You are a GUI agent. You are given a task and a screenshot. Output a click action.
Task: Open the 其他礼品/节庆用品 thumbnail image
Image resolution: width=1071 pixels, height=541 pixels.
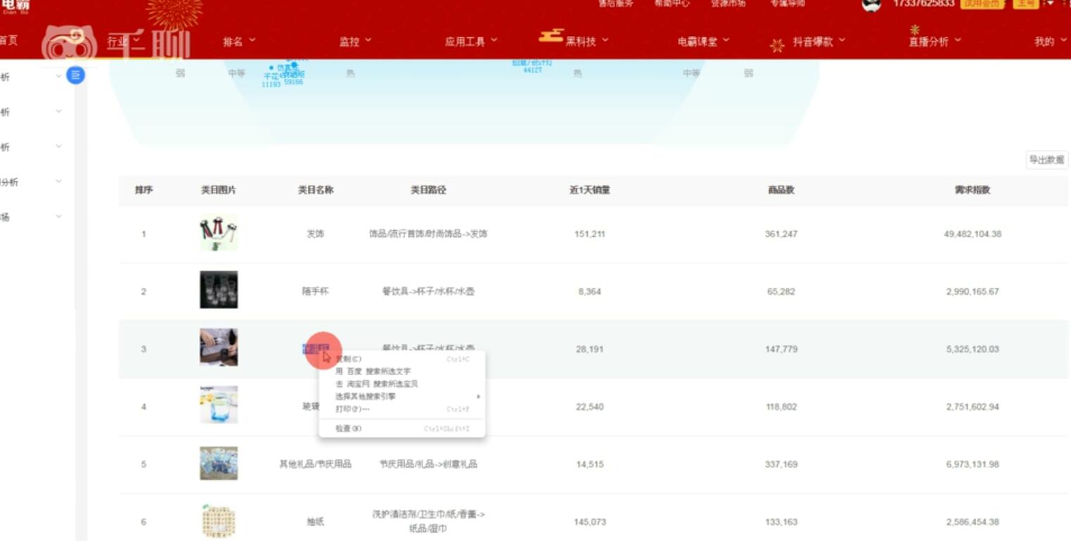pos(219,463)
